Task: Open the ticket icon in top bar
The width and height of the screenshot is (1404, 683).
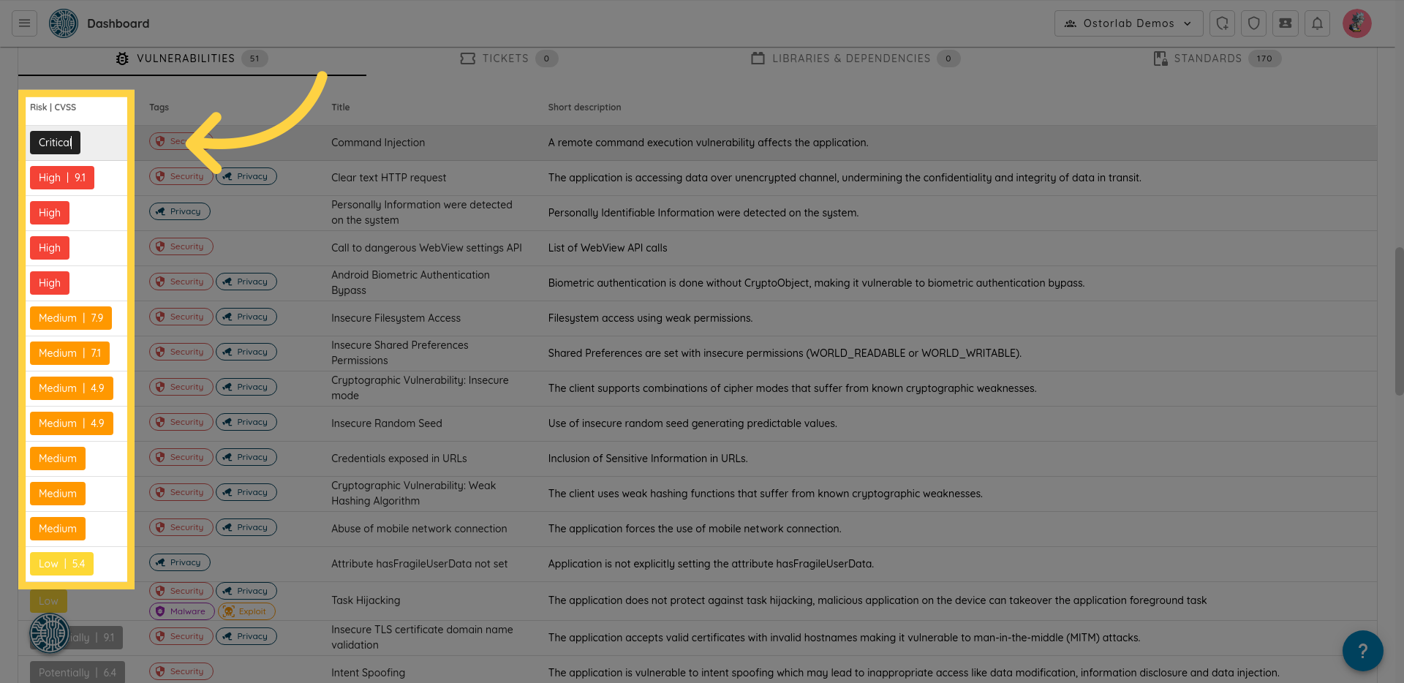Action: tap(1285, 23)
